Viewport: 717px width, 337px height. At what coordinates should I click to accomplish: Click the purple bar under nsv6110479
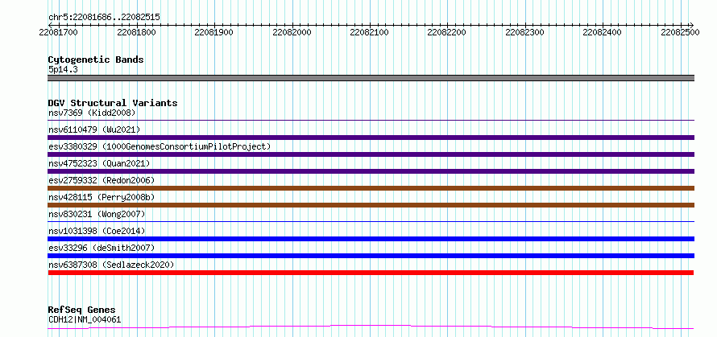[371, 138]
